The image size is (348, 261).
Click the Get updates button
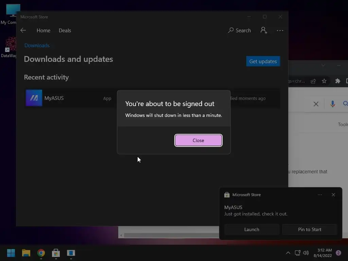coord(263,61)
